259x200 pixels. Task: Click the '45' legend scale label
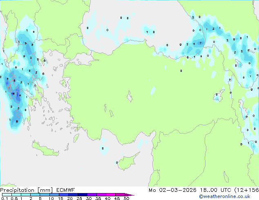tap(117, 198)
